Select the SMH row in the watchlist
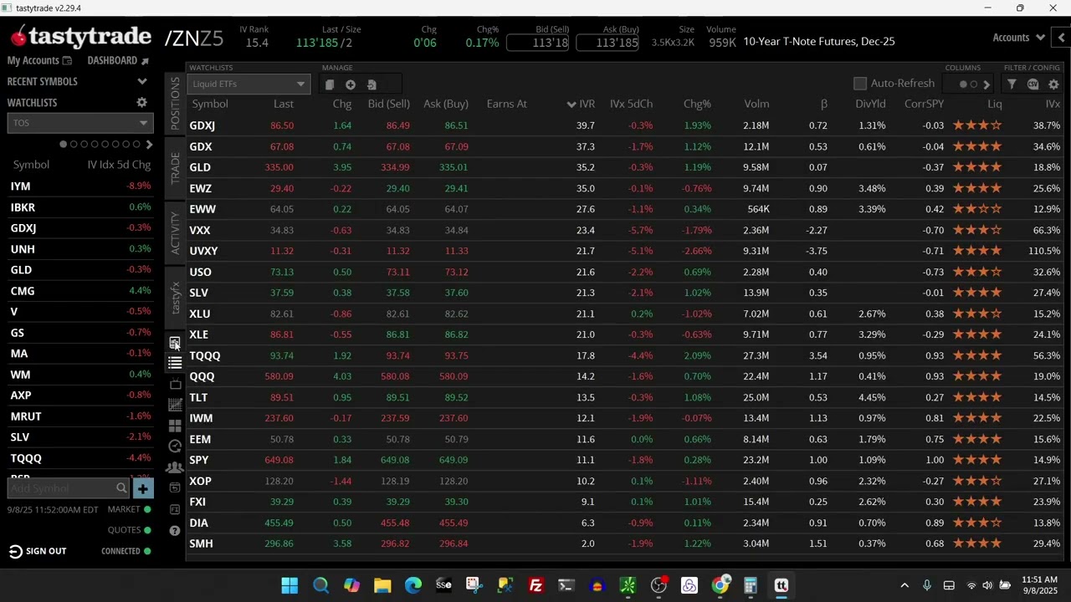The width and height of the screenshot is (1071, 602). pos(625,543)
